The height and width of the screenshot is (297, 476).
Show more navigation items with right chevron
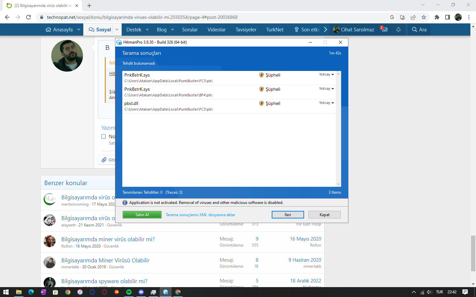[326, 30]
